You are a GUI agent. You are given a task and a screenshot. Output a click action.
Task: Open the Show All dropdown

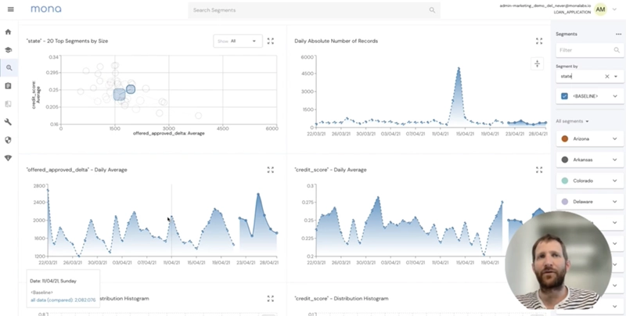238,41
